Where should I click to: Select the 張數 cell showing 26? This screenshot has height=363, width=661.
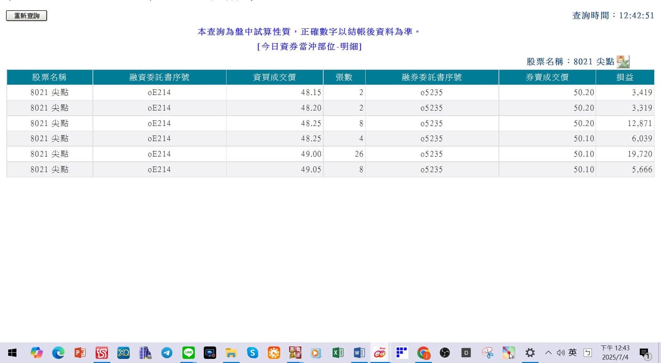[x=344, y=154]
